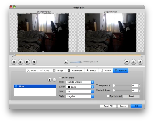Click the next frame button
154x122 pixels.
(x=34, y=62)
